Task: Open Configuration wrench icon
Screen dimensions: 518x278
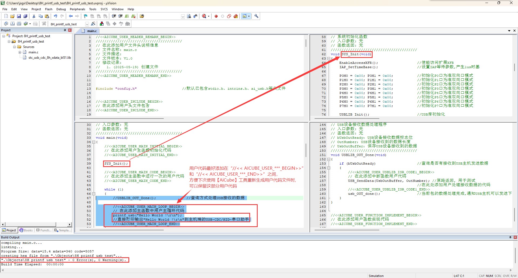Action: pyautogui.click(x=256, y=16)
